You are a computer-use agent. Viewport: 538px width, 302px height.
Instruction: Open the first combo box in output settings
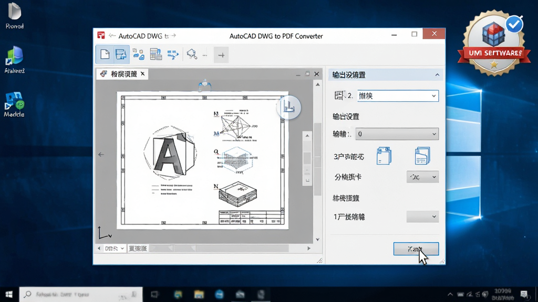(398, 96)
